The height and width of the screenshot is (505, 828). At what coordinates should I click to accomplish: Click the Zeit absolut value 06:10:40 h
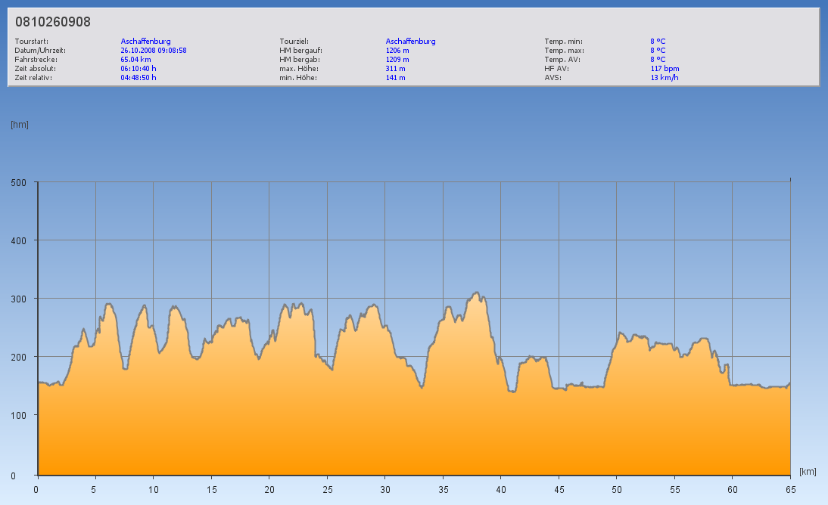click(139, 68)
